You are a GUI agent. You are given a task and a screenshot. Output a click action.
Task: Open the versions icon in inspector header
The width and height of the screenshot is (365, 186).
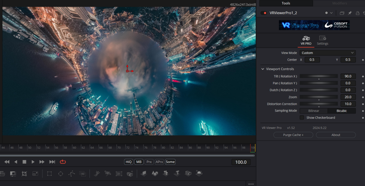point(342,13)
